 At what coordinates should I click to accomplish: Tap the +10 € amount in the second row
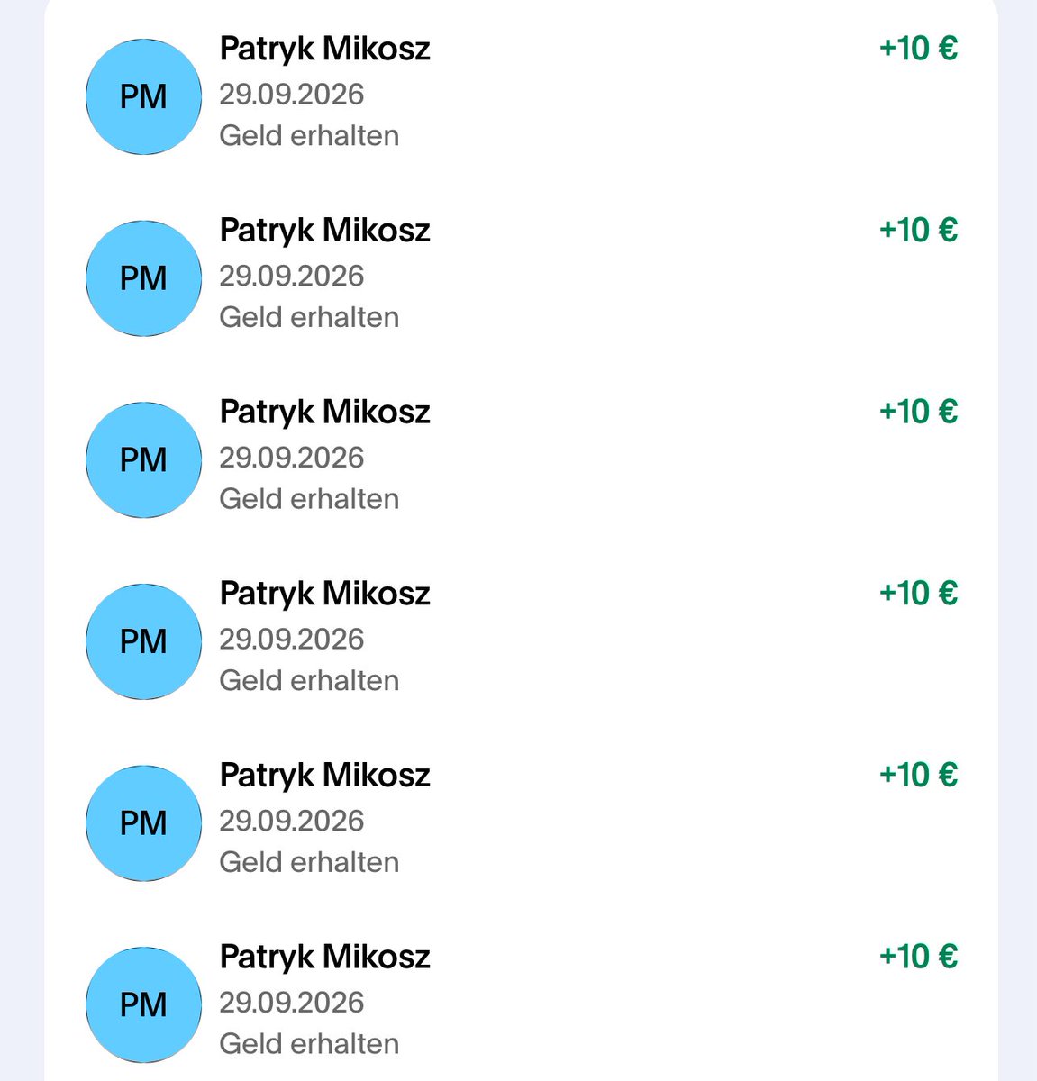[918, 230]
